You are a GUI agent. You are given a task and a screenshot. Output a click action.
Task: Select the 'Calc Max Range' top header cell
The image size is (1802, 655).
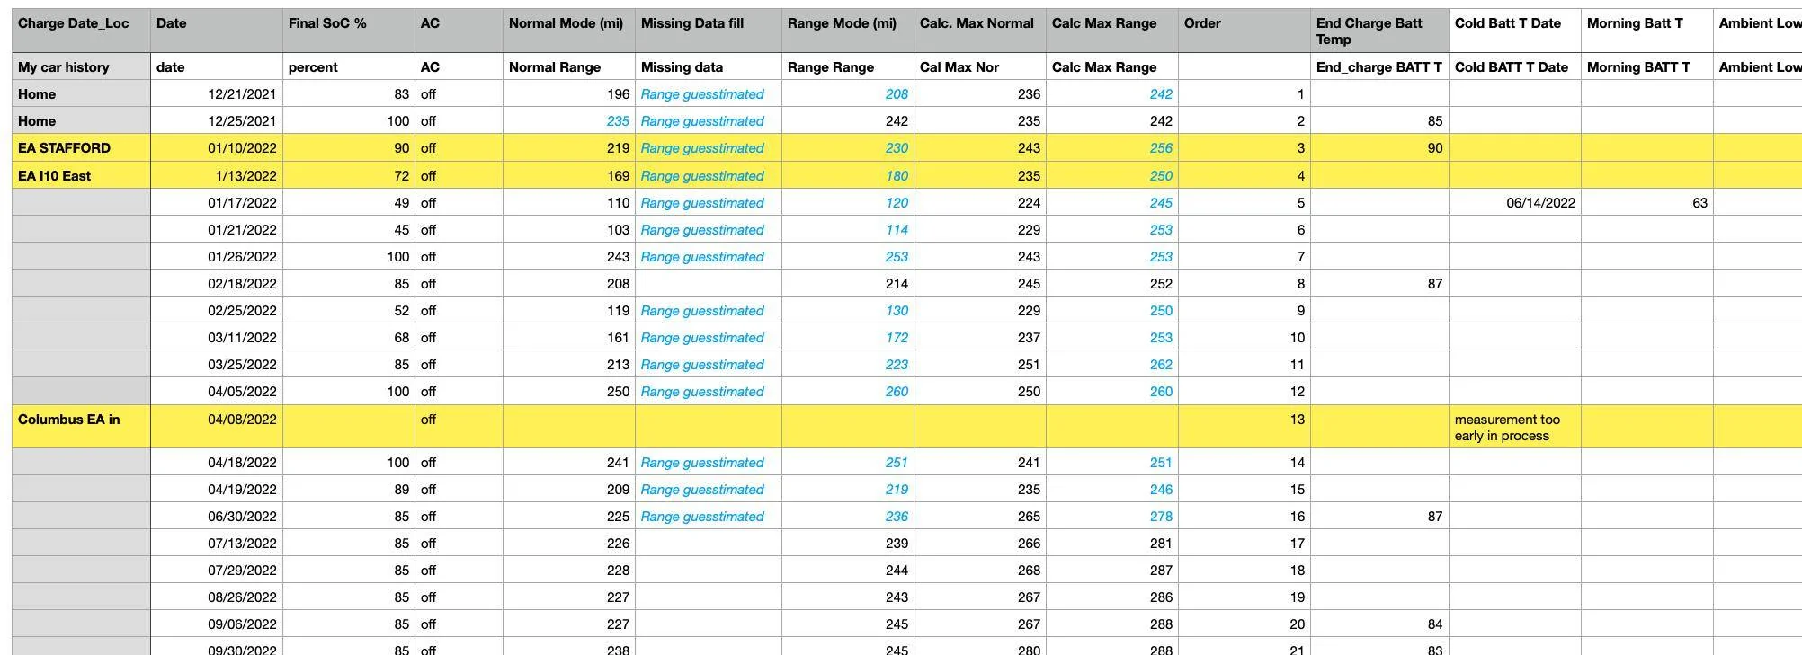[x=1111, y=31]
